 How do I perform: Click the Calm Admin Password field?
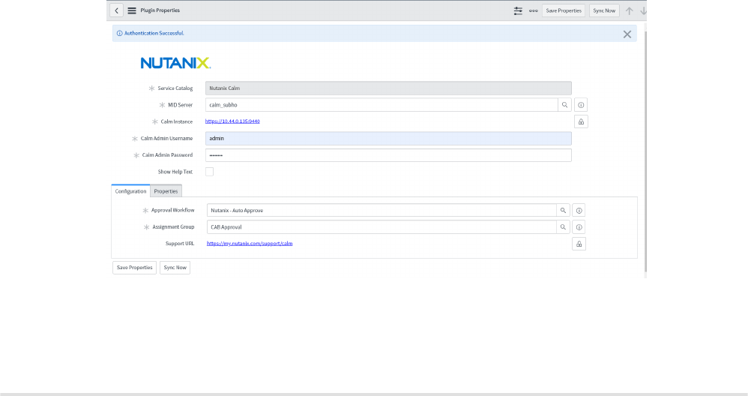coord(388,155)
